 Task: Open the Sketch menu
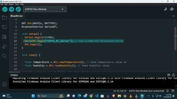tap(11, 4)
